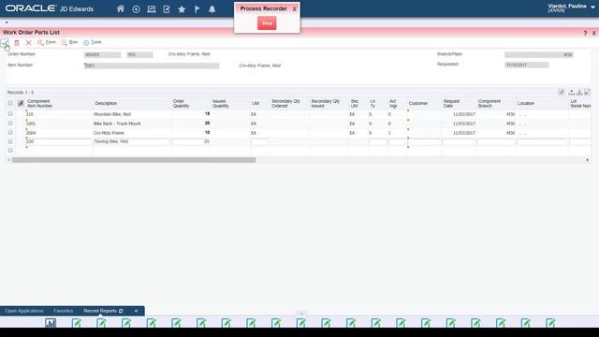Screen dimensions: 599x337
Task: Click the export grid data icon
Action: (x=572, y=92)
